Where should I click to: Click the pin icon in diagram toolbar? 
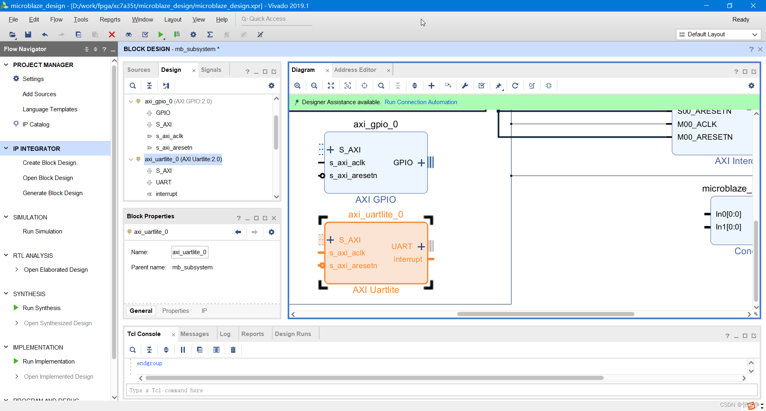point(498,86)
